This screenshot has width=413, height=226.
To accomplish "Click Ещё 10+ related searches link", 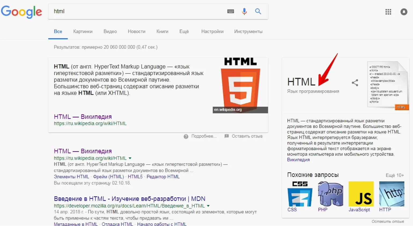I will (395, 175).
